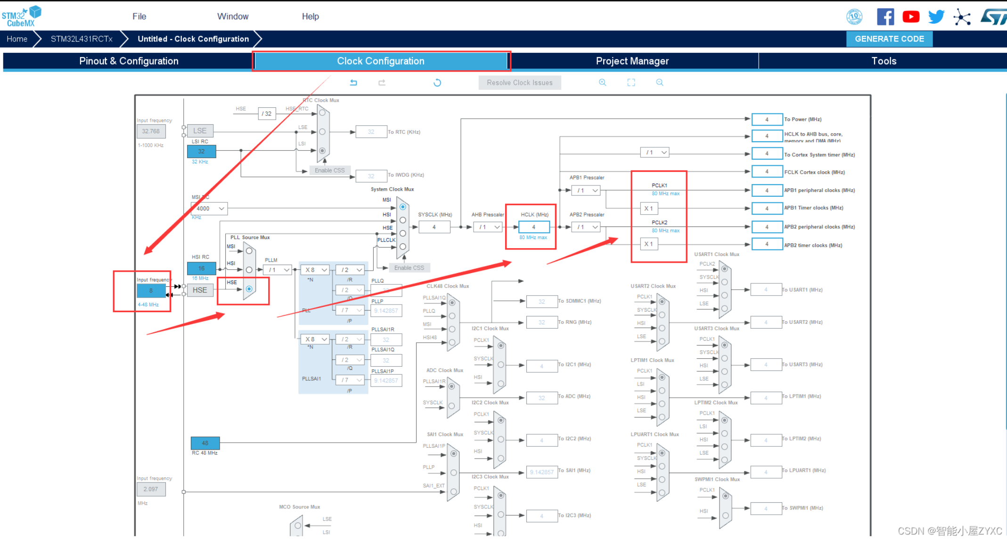Open the APB1 Prescaler dropdown
The image size is (1007, 540).
tap(586, 190)
